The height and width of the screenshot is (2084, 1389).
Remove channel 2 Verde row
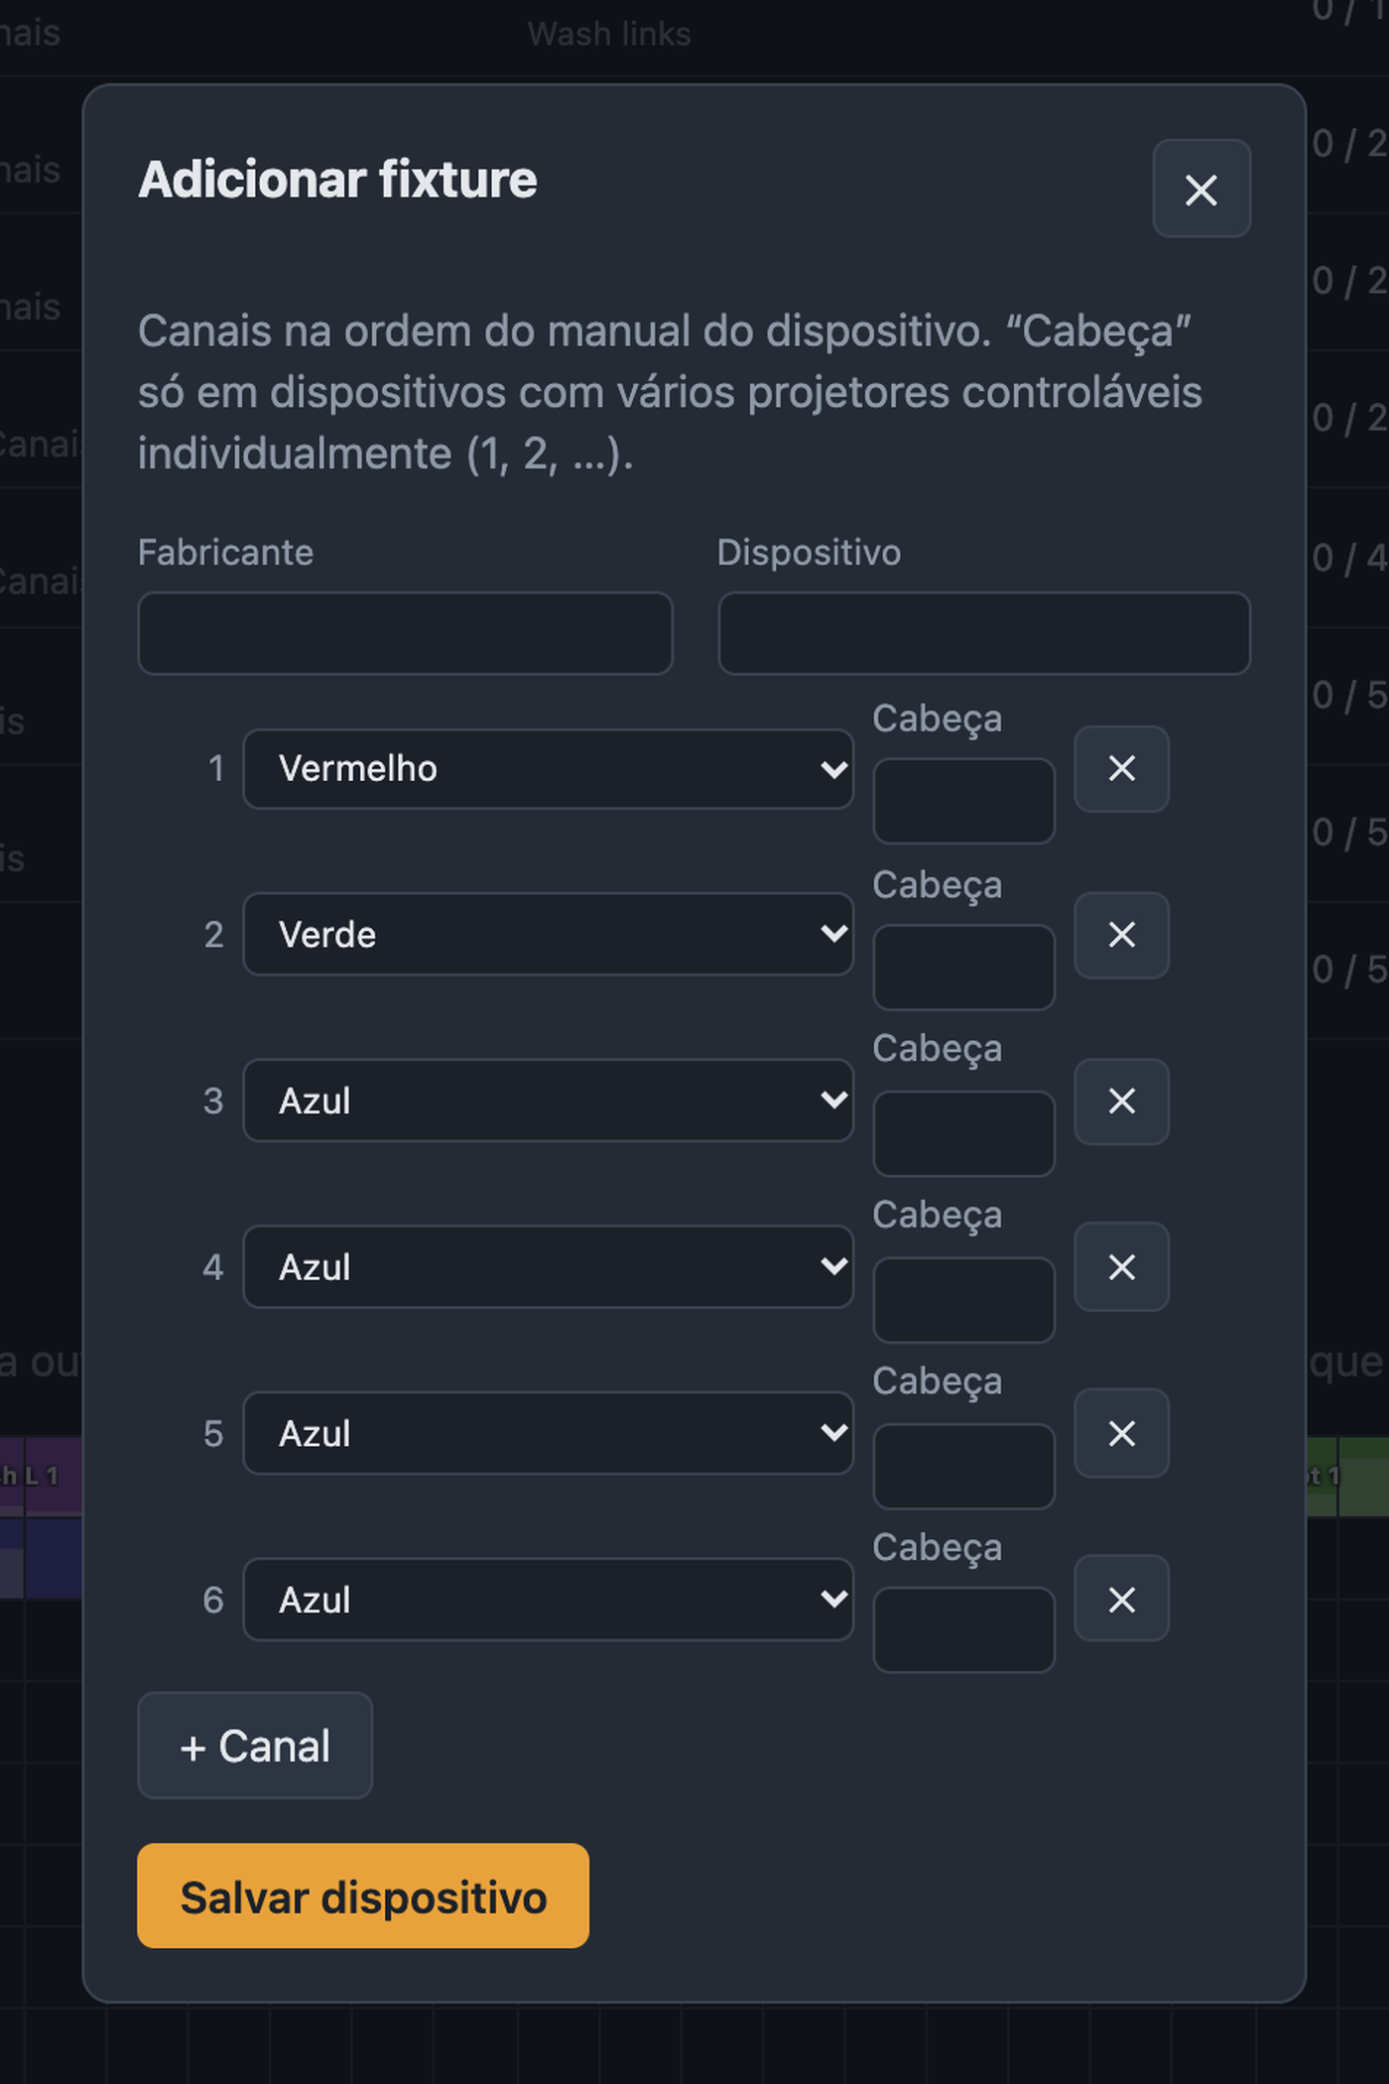(1121, 935)
